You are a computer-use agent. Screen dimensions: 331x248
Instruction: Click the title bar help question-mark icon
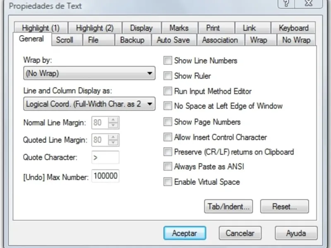tap(286, 3)
